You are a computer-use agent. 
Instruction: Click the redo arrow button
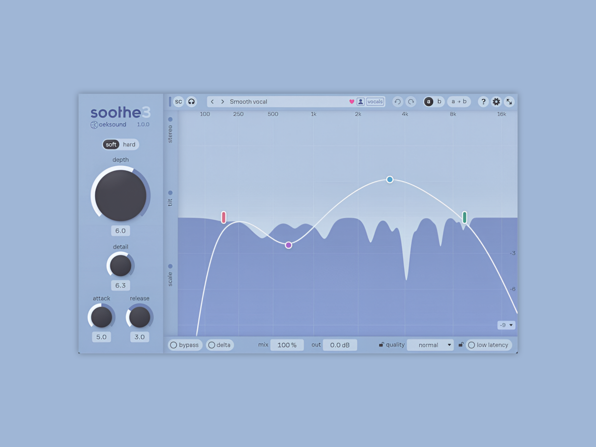(x=411, y=102)
